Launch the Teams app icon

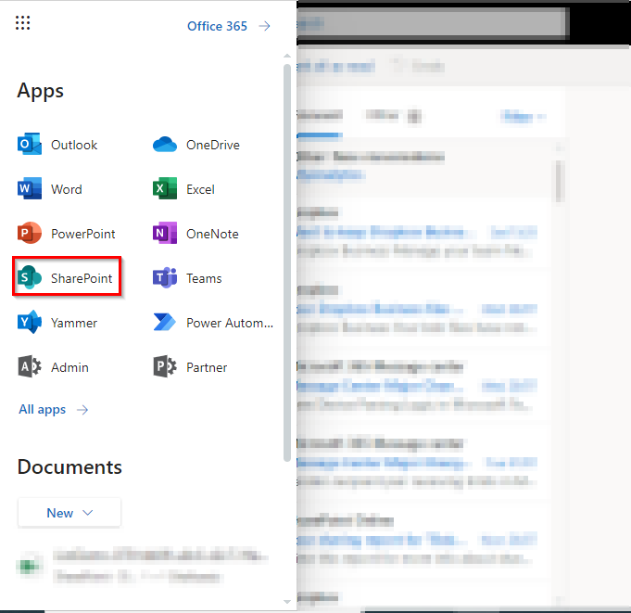[165, 277]
